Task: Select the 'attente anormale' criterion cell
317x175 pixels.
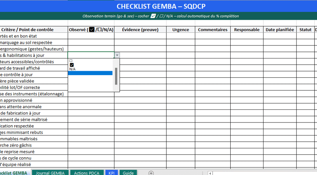Action: point(34,107)
